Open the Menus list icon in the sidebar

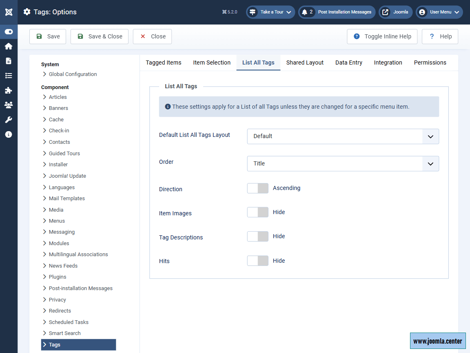coord(9,76)
